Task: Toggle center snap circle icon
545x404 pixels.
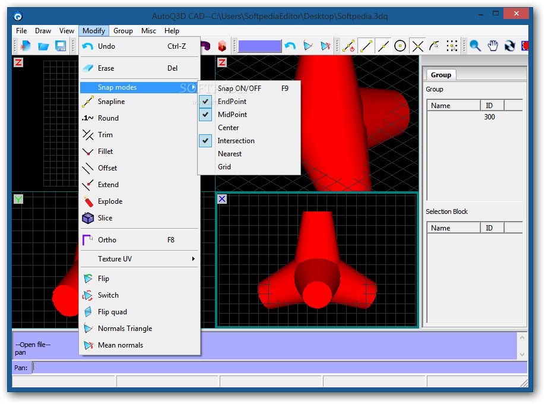Action: [400, 46]
